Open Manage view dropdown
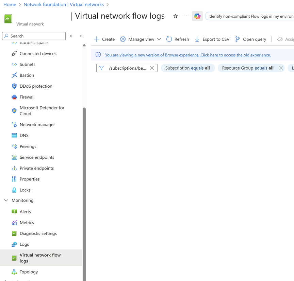Viewport: 294px width, 281px height. pos(141,39)
